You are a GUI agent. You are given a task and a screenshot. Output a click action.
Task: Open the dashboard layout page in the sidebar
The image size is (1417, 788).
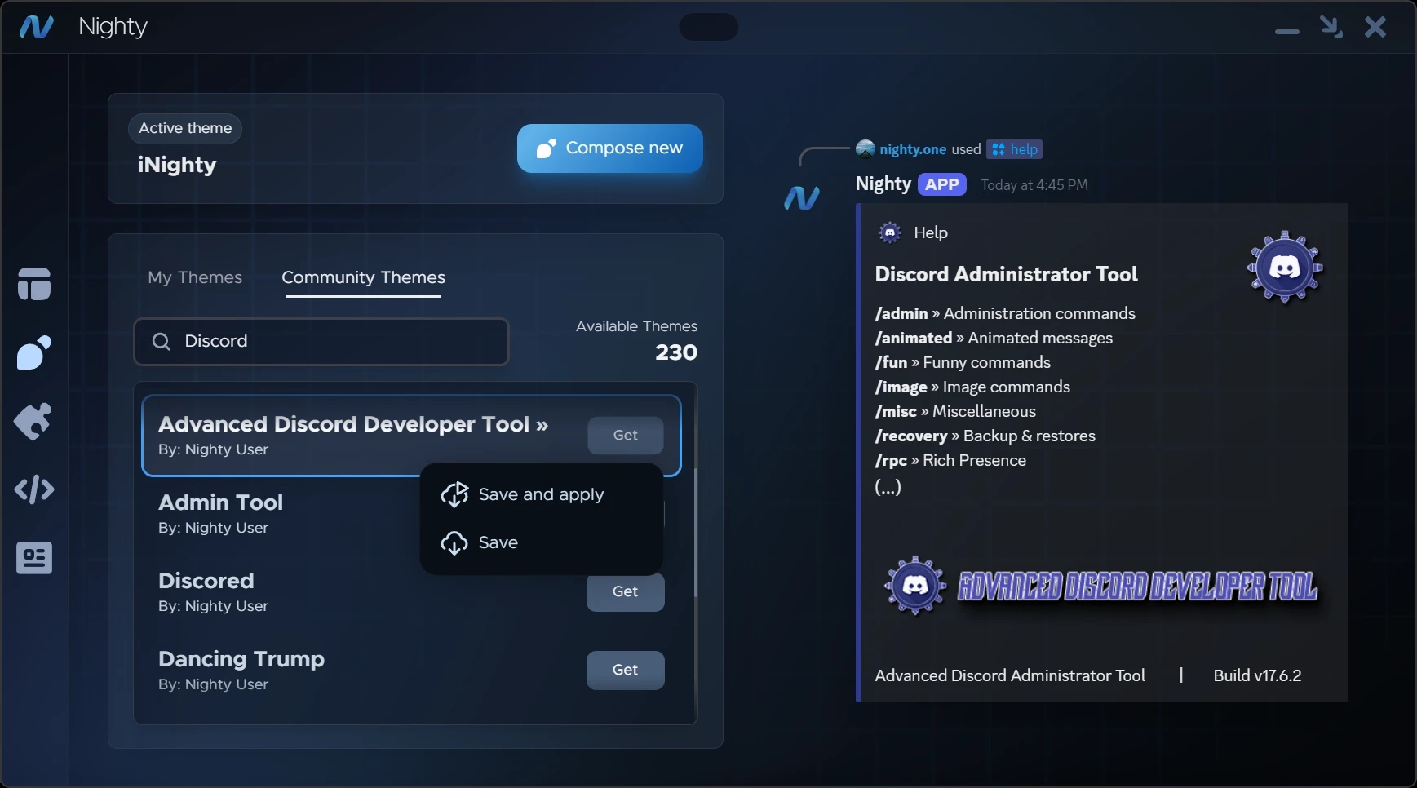point(34,284)
